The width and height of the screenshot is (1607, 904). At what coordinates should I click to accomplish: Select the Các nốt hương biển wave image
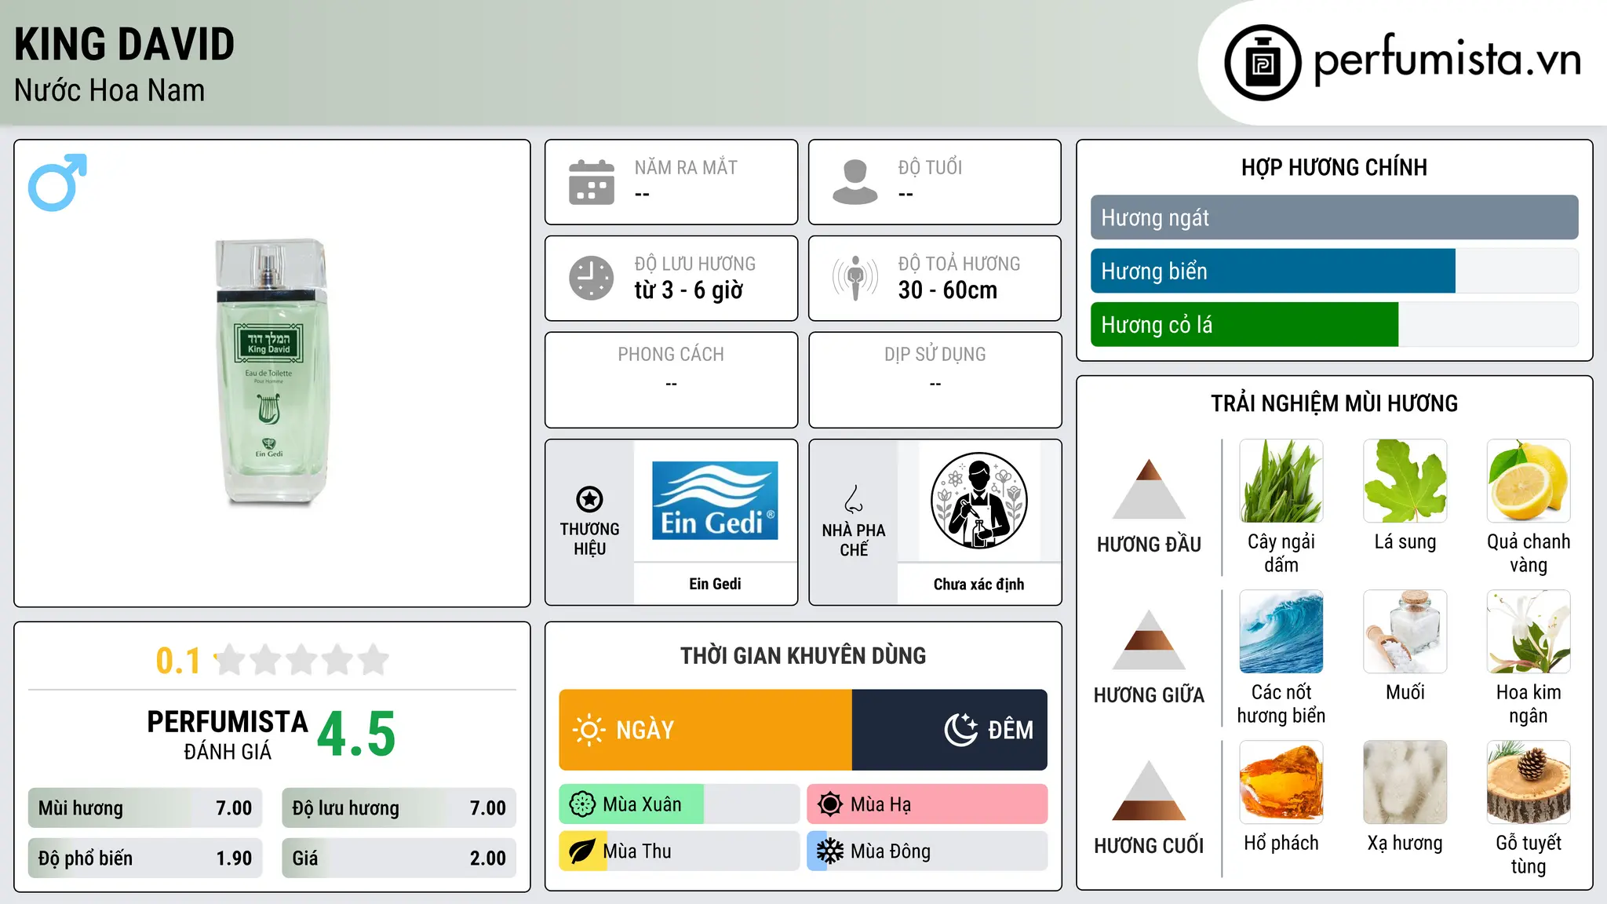1281,632
